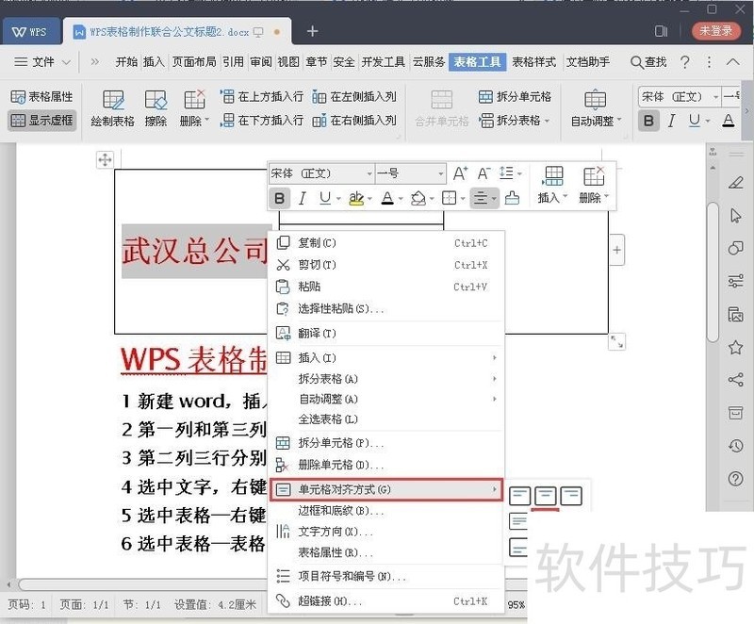Click the Eraser (擦除) icon in ribbon
This screenshot has height=624, width=754.
pos(156,108)
